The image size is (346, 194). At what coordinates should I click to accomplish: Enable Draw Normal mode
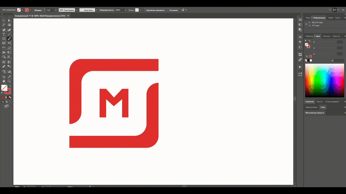tap(3, 102)
